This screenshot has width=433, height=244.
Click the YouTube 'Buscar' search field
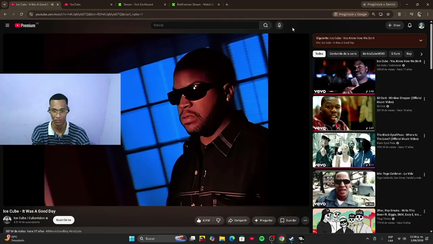pos(205,25)
